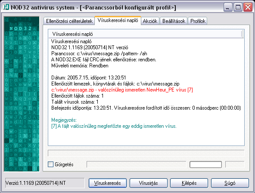The image size is (255, 193).
Task: Click the NOD32 matrix banner image
Action: tap(22, 94)
